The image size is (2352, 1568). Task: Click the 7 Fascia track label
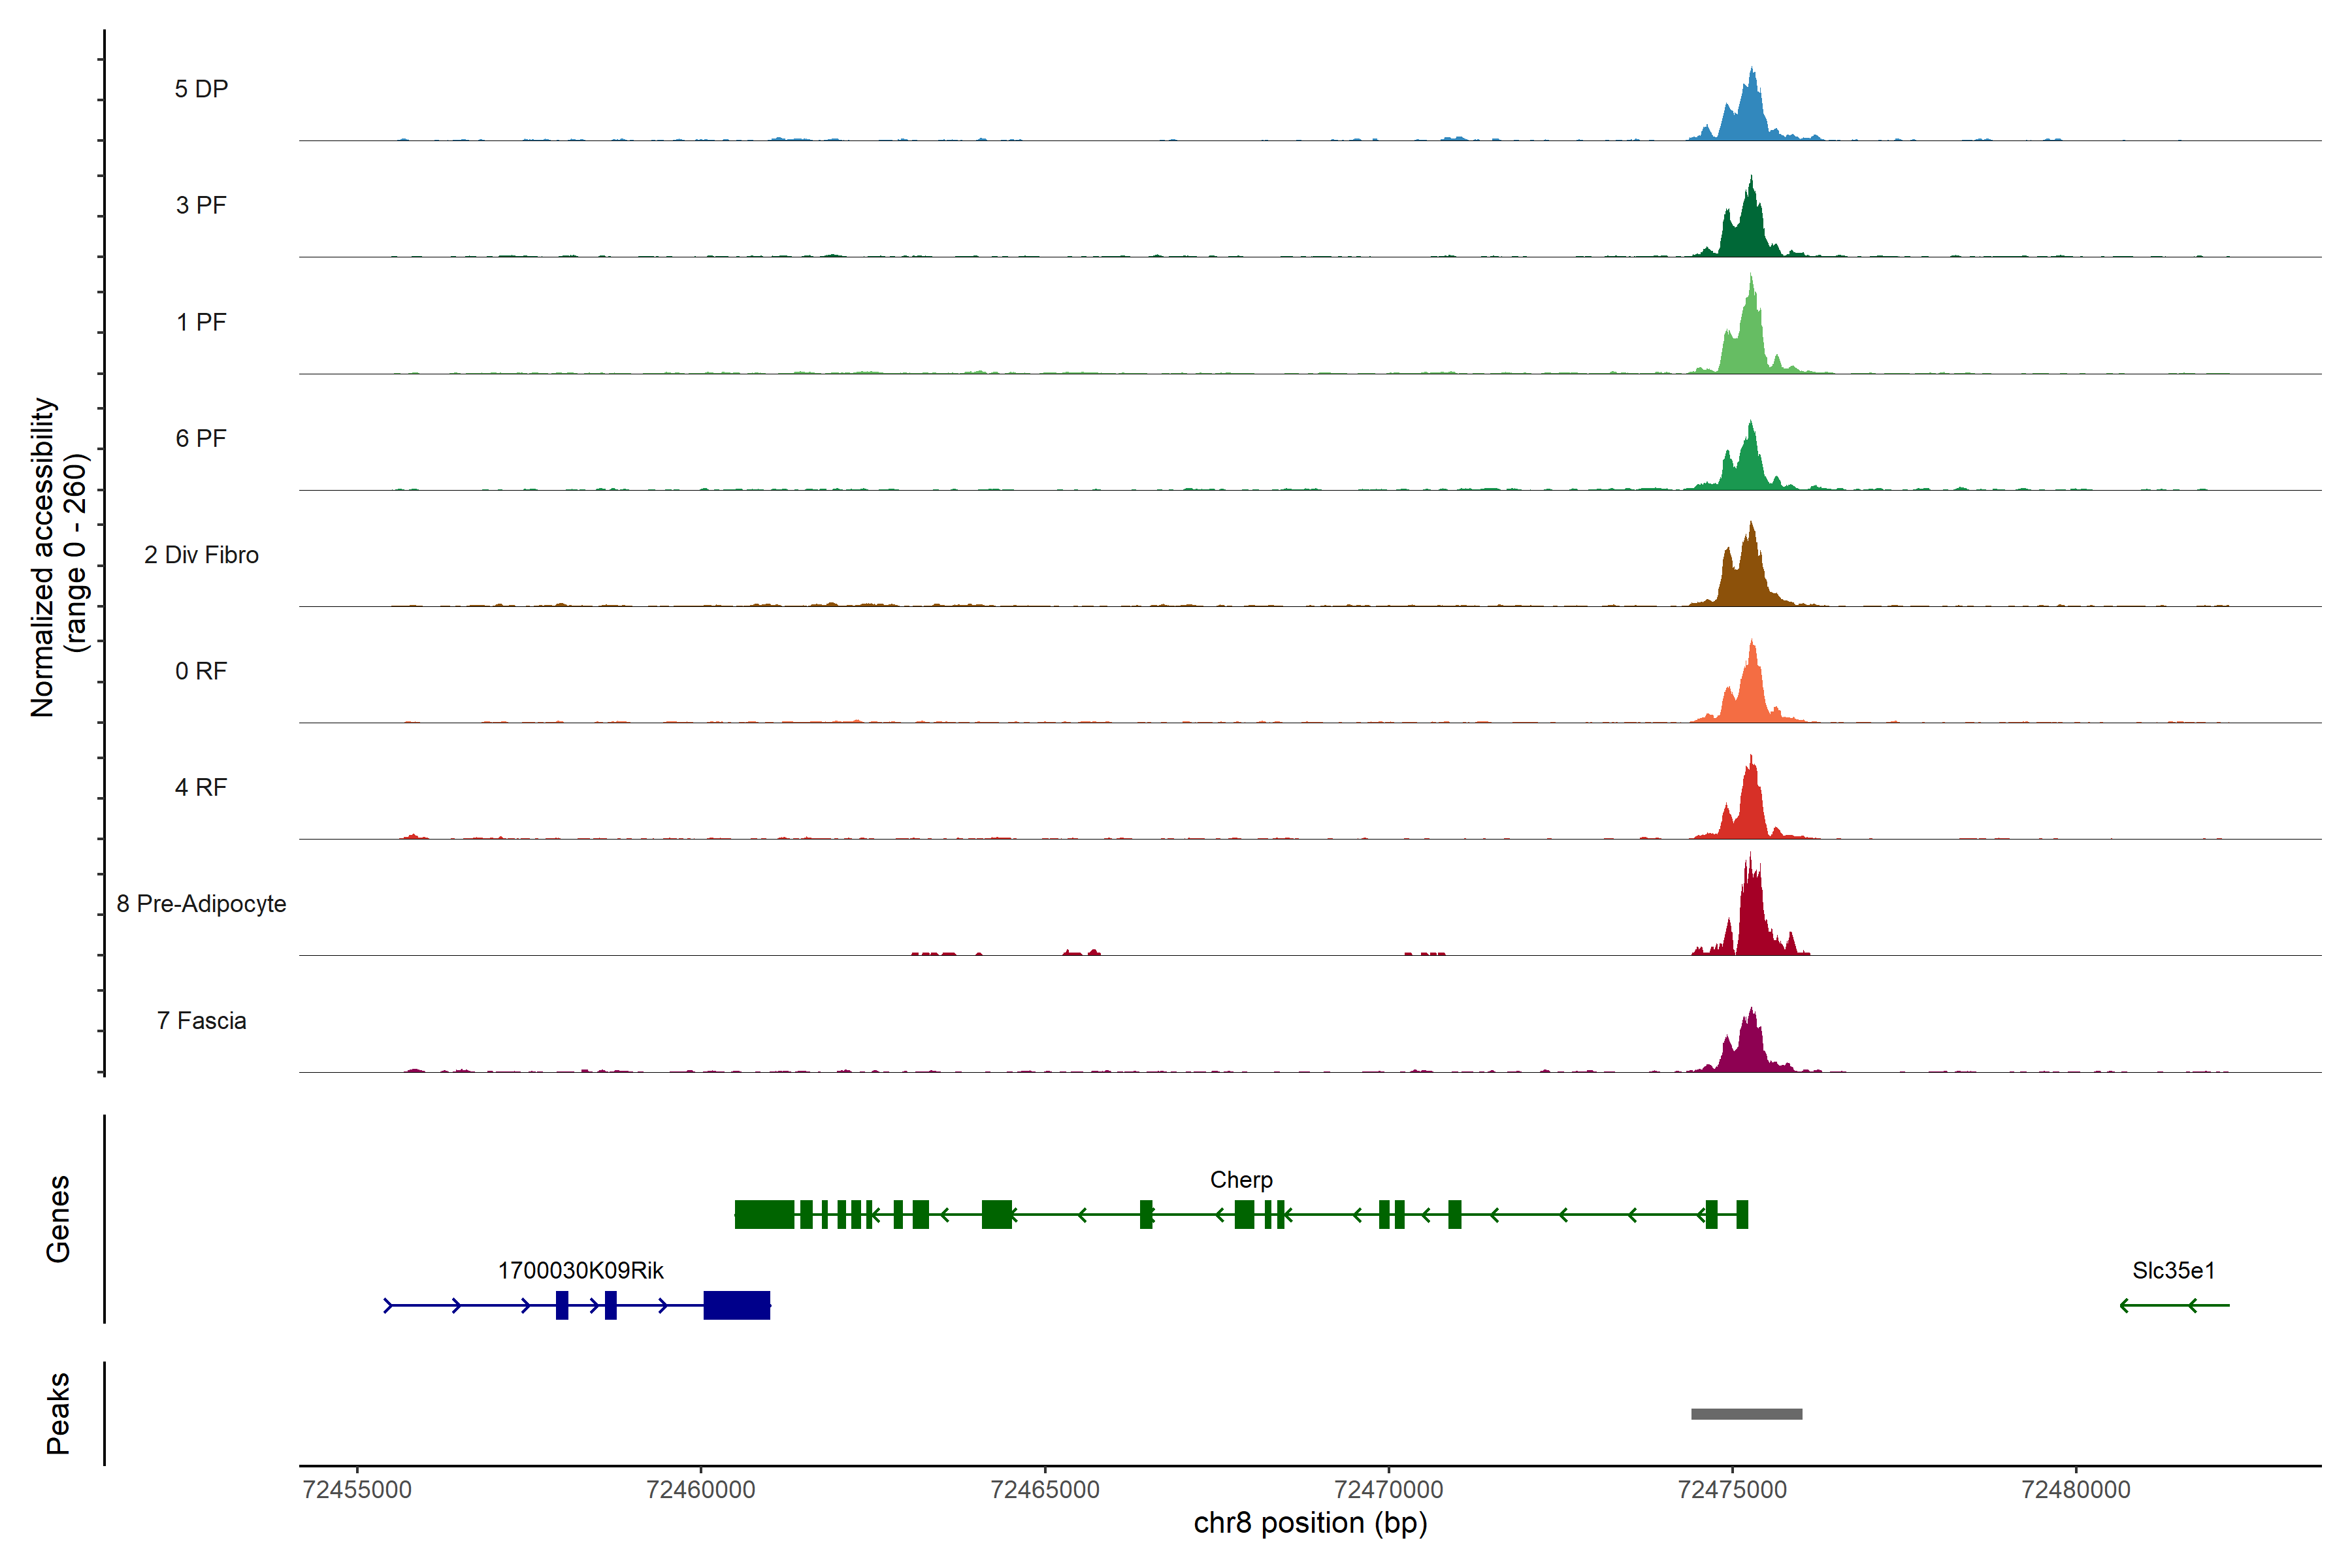pyautogui.click(x=201, y=1020)
